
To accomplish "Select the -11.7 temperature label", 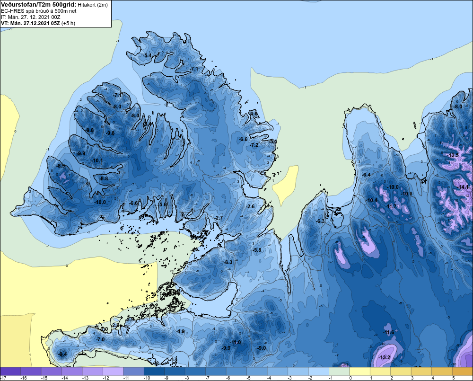I will [391, 206].
